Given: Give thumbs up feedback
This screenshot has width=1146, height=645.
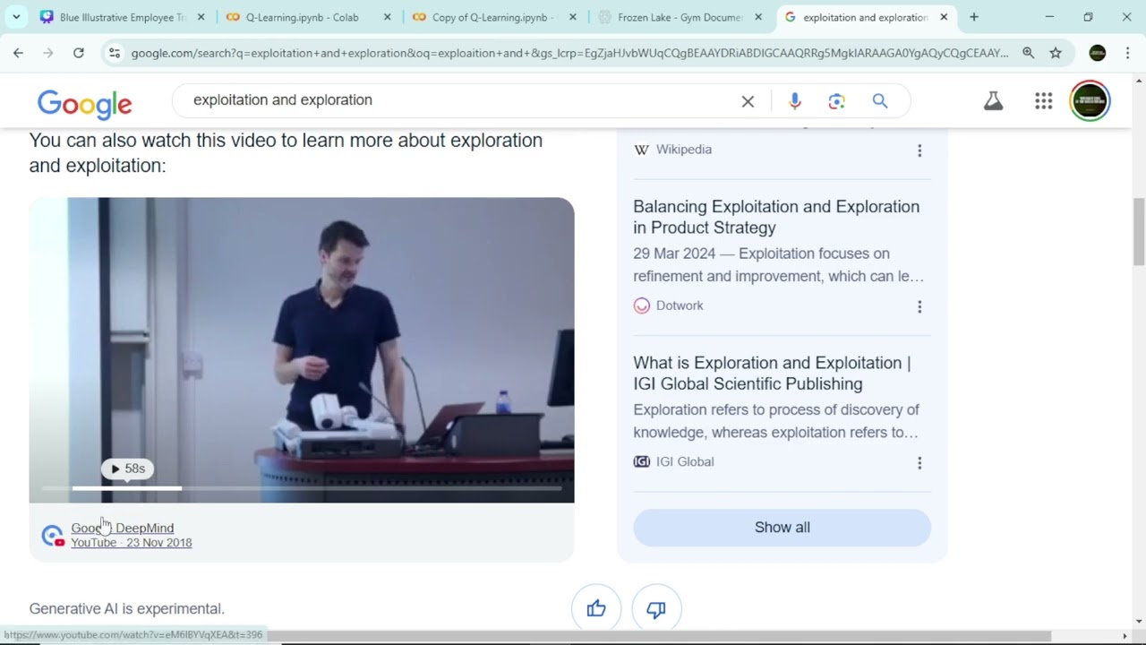Looking at the screenshot, I should [x=596, y=609].
